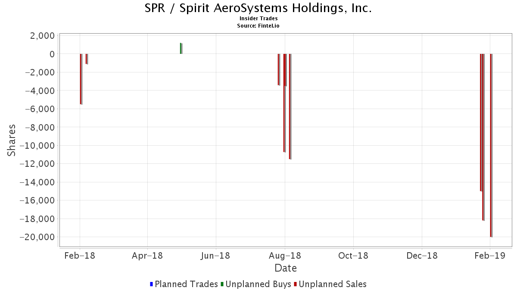Screen dimensions: 517x291
Task: Toggle the Unplanned Sales legend label
Action: [x=333, y=284]
